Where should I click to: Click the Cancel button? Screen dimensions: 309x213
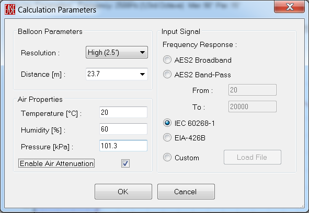186,192
